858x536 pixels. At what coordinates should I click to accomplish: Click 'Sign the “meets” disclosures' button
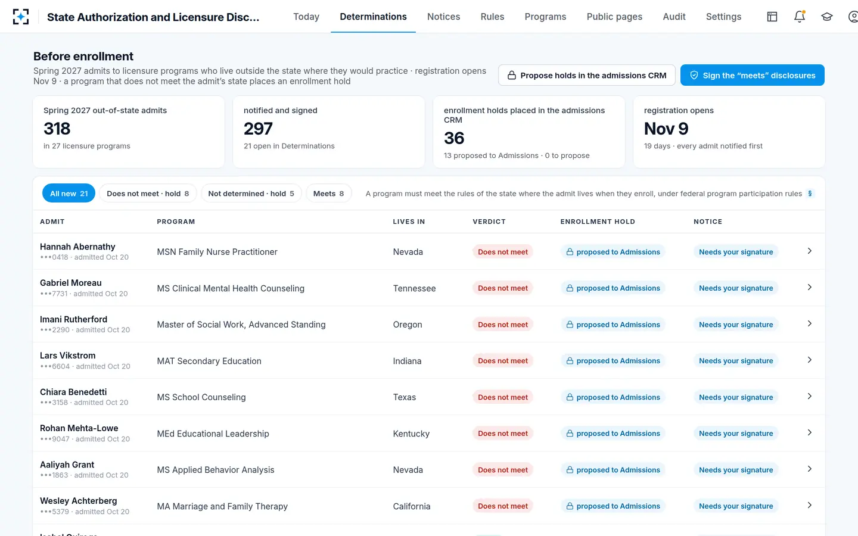753,76
